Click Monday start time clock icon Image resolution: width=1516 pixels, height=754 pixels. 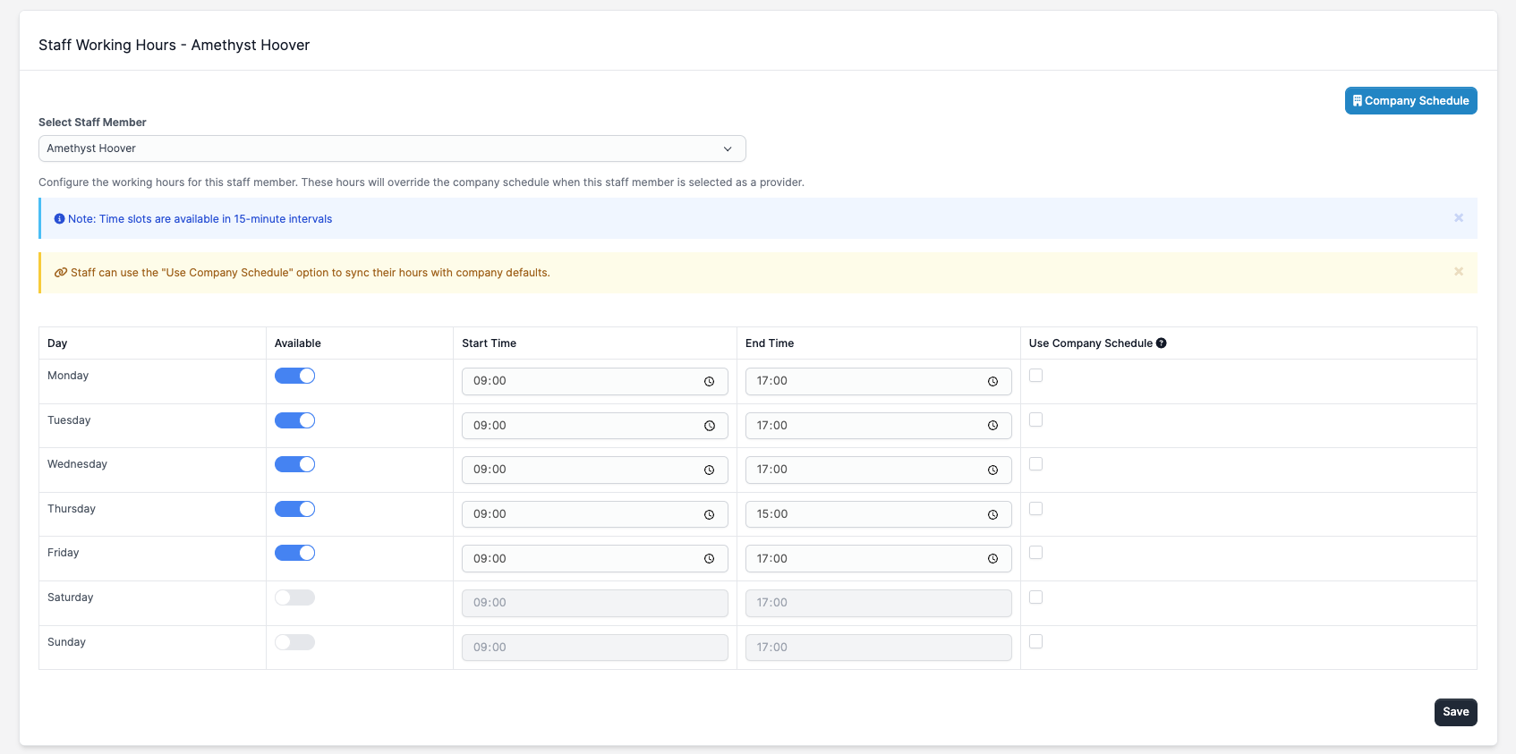[709, 382]
